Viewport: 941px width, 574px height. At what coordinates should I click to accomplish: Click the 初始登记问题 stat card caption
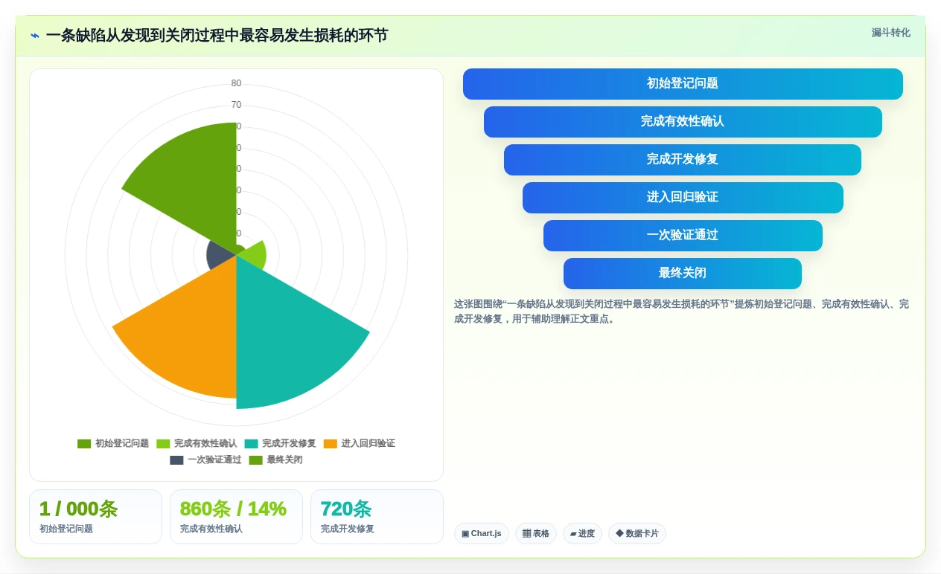click(x=66, y=529)
